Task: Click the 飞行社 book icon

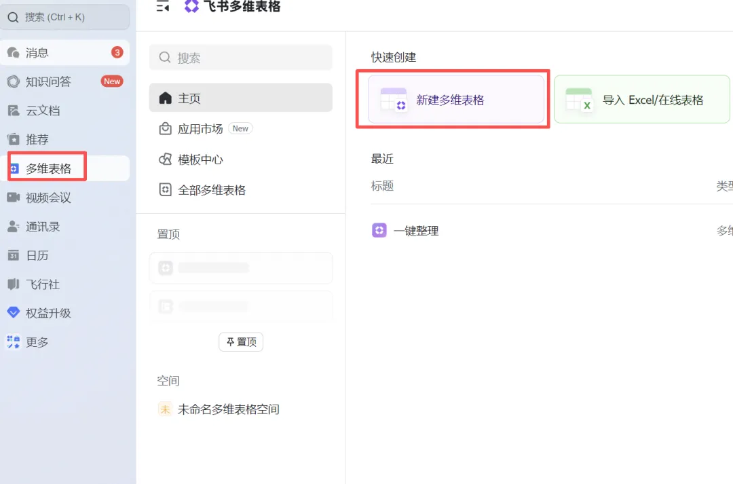Action: click(14, 284)
